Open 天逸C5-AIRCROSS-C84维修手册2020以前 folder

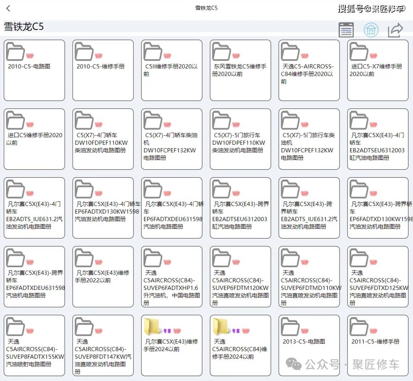[x=309, y=70]
